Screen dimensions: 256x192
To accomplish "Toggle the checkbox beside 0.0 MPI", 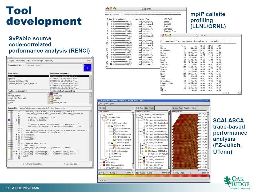I will tap(108, 120).
